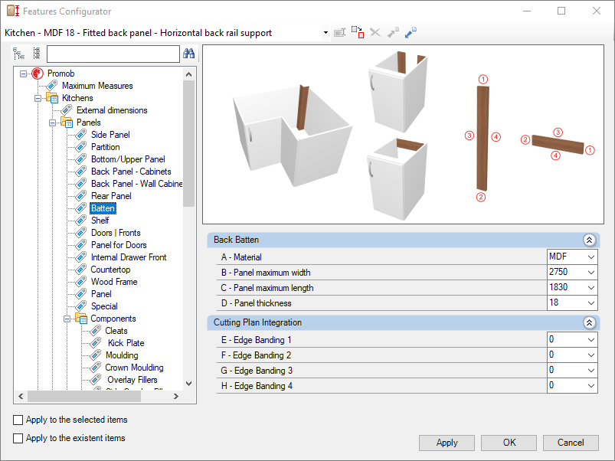
Task: Open the Panel maximum length dropdown
Action: 591,288
